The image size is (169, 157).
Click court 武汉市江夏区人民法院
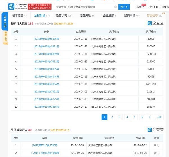pyautogui.click(x=100, y=145)
